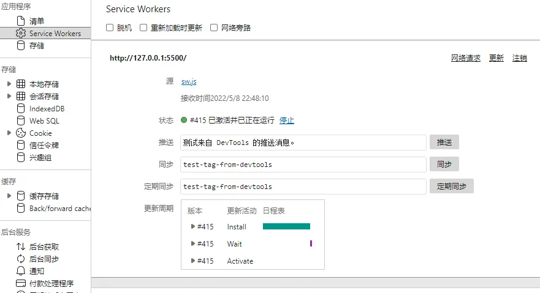Click the 接收时间2022/5/8 22:48:10 text
Viewport: 540px width, 293px height.
coord(224,98)
